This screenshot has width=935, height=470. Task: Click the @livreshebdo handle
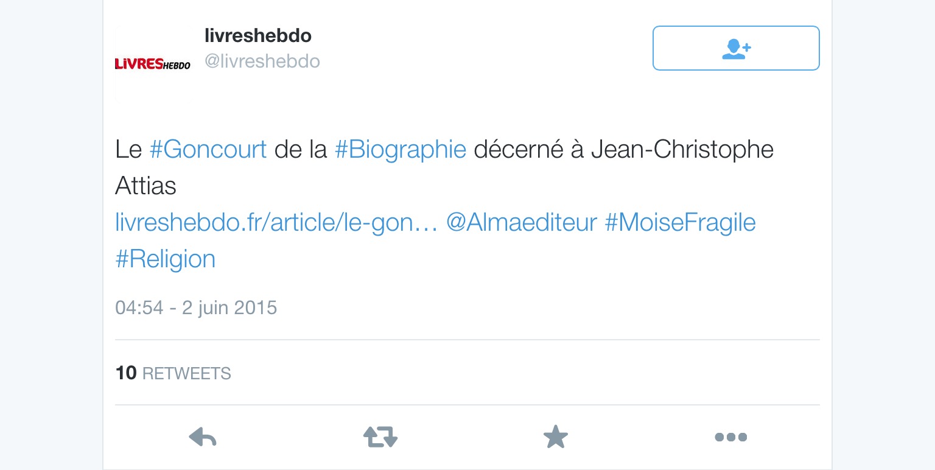[262, 61]
